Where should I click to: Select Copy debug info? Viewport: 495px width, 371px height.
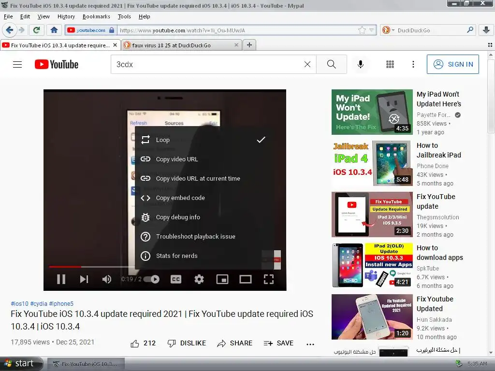(204, 217)
